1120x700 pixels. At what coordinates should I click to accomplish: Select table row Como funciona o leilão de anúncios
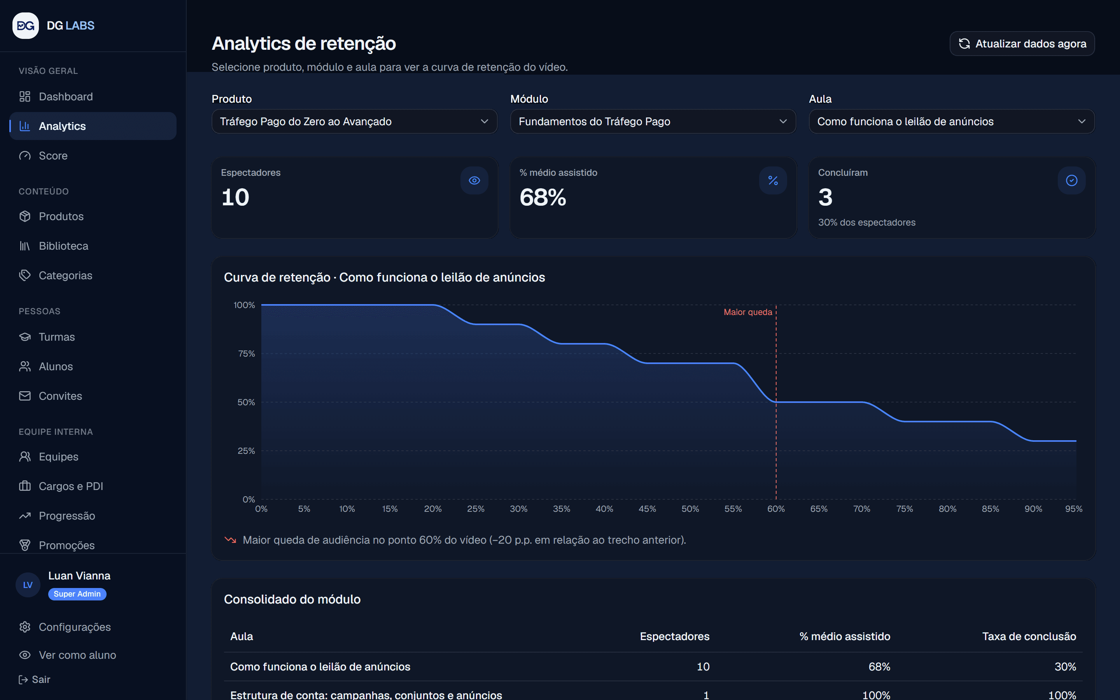(653, 667)
